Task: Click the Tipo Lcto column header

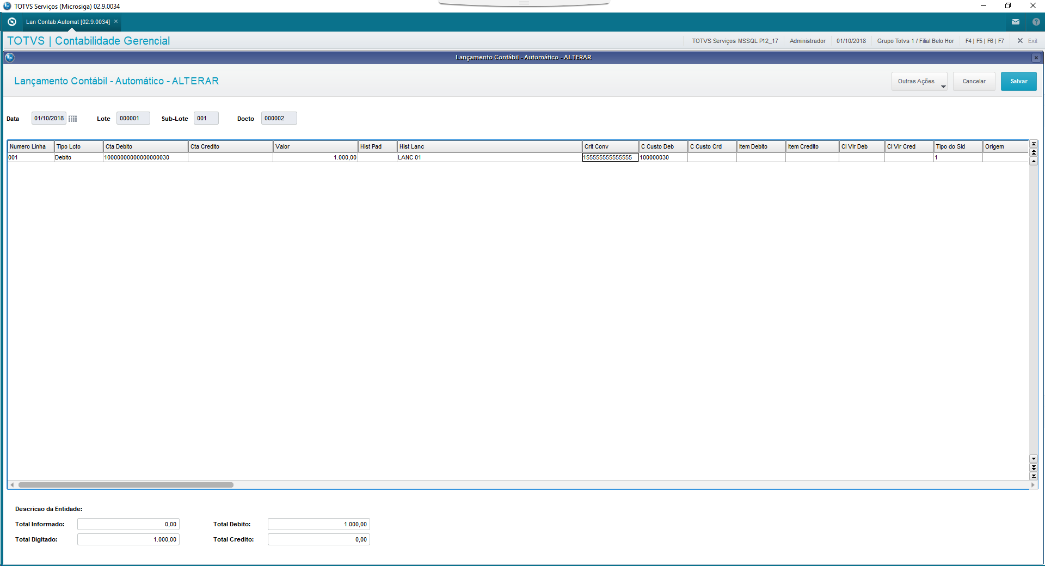Action: [x=79, y=147]
